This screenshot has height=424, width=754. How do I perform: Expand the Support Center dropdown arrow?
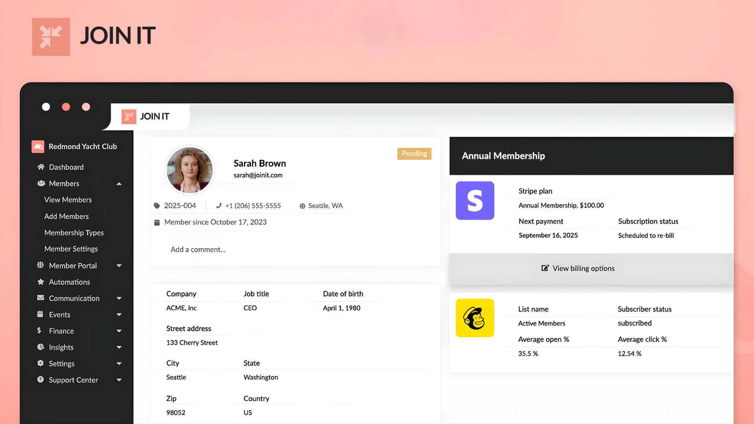119,380
